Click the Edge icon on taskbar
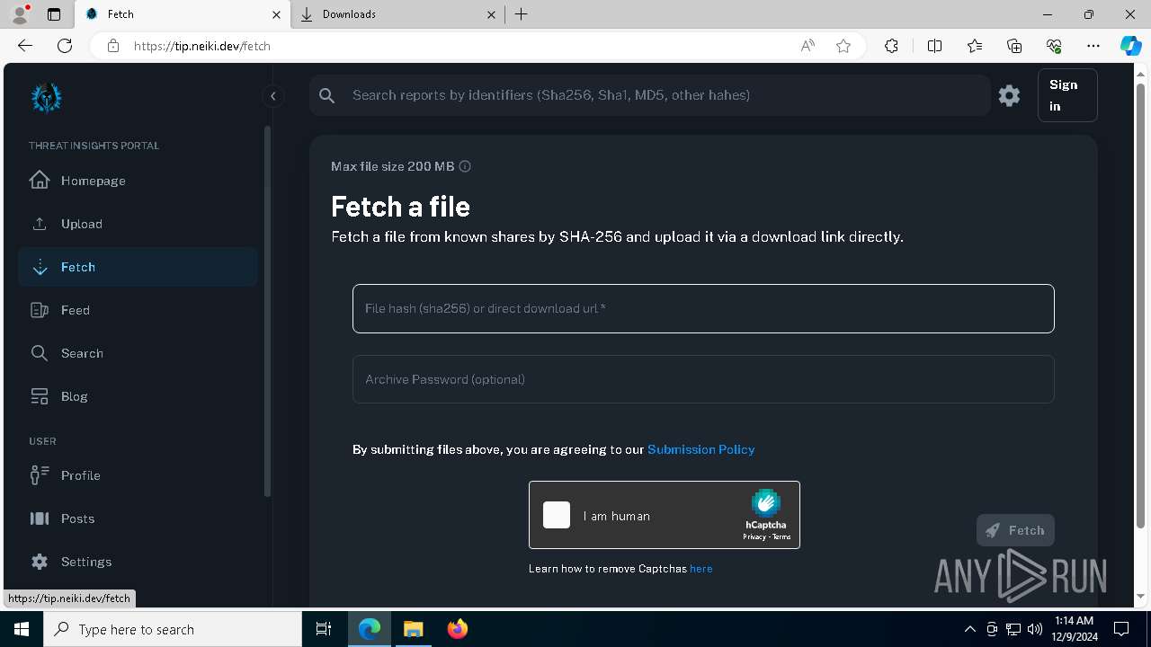The height and width of the screenshot is (647, 1151). tap(370, 629)
